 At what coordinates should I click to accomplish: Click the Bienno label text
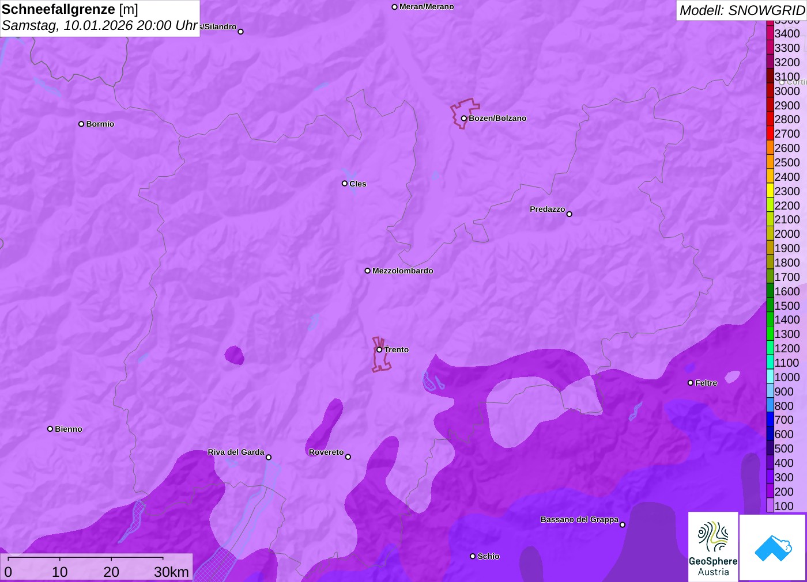tap(69, 429)
